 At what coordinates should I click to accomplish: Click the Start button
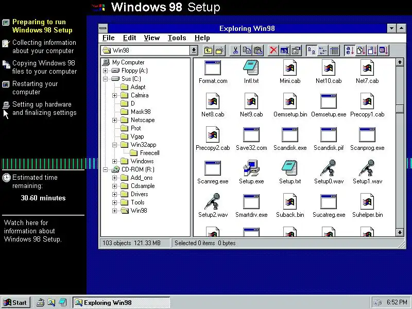point(16,302)
